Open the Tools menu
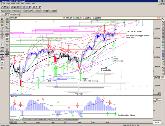The height and width of the screenshot is (126, 165). 18,4
